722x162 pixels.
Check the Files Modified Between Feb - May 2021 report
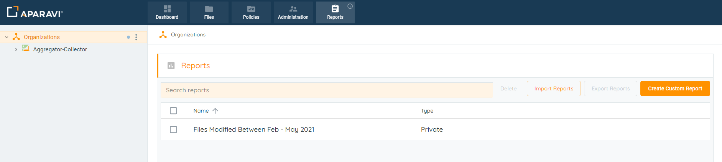tap(173, 129)
